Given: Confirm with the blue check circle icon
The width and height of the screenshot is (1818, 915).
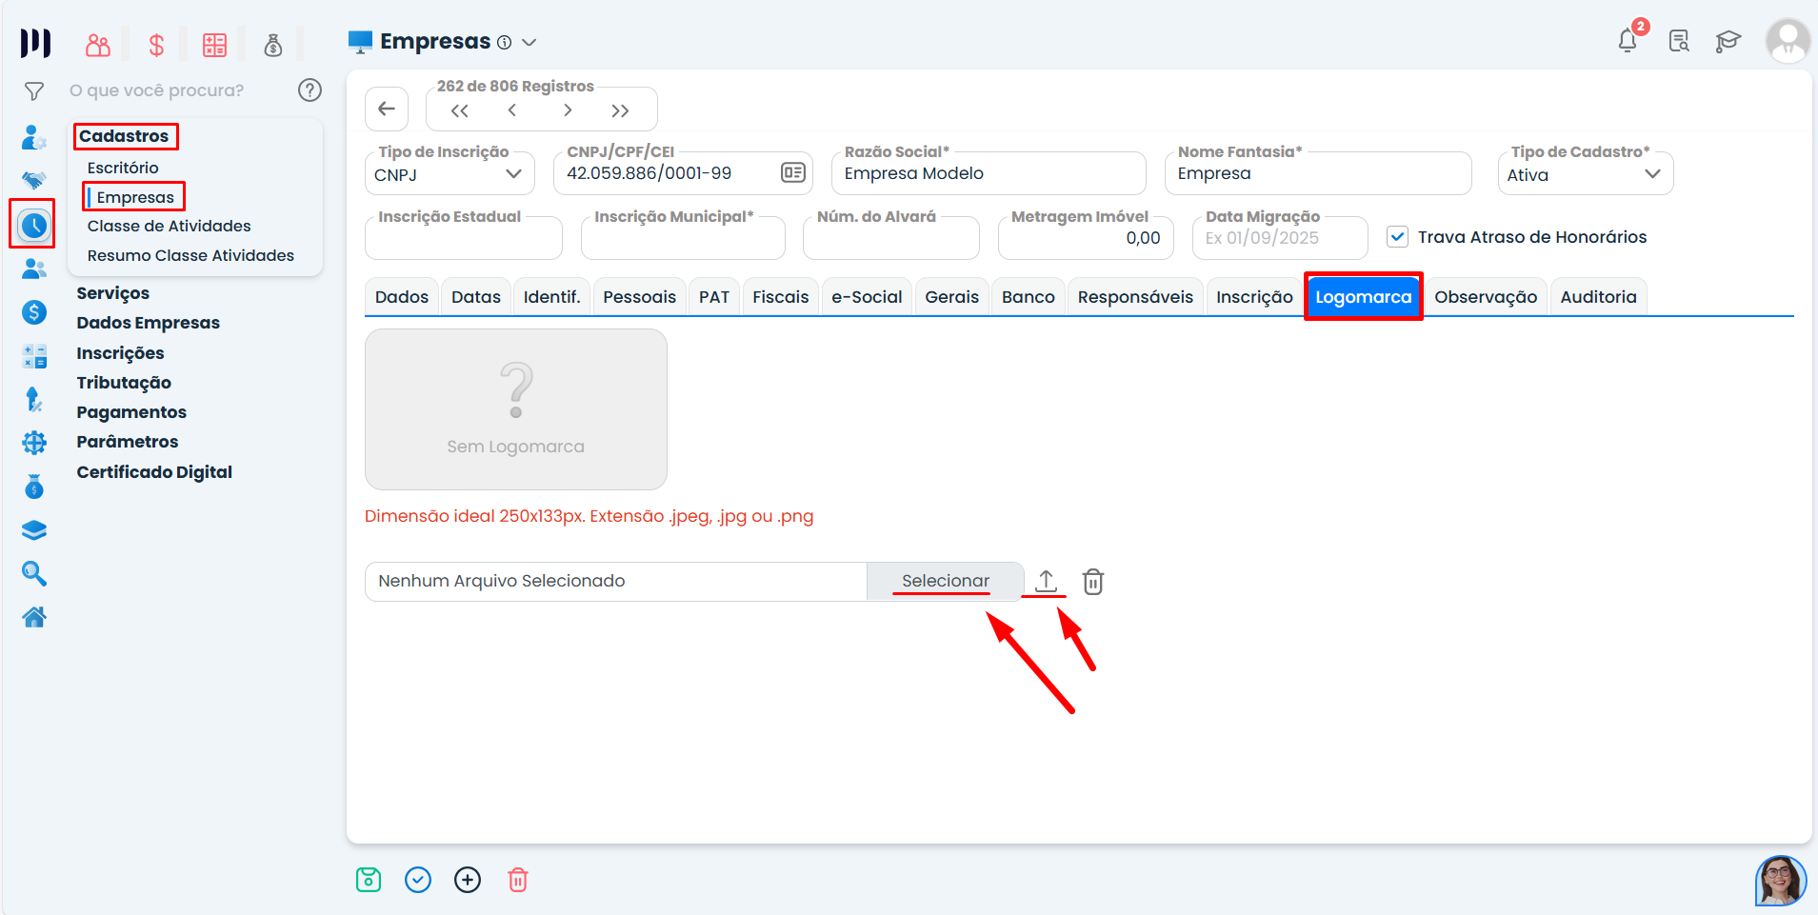Looking at the screenshot, I should (x=418, y=880).
